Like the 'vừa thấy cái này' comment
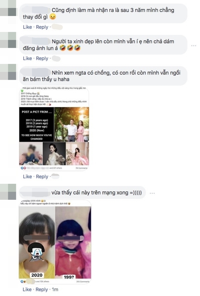Screen dimensions: 200x296 pos(27,290)
